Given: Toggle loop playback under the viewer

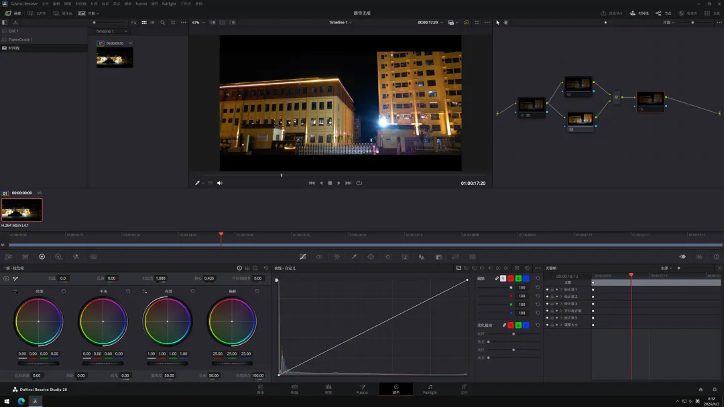Looking at the screenshot, I should (359, 183).
